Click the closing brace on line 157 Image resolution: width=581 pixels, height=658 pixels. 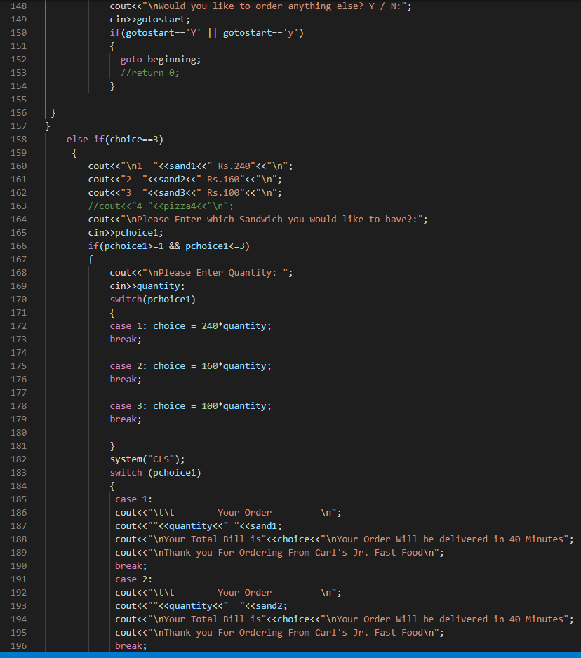coord(48,126)
